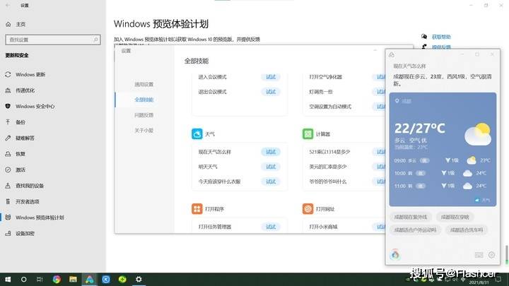This screenshot has height=286, width=509.
Task: Try 试试 for 今天应该穿什么衣服
Action: [271, 181]
